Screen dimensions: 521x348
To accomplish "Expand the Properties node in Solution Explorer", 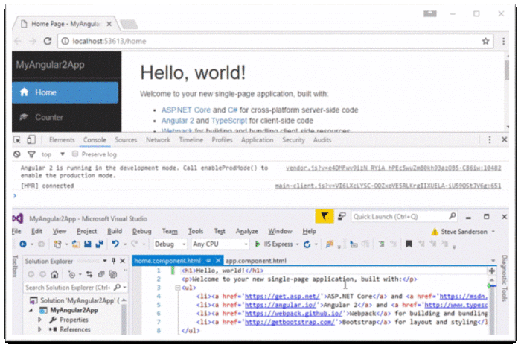I will pyautogui.click(x=39, y=320).
